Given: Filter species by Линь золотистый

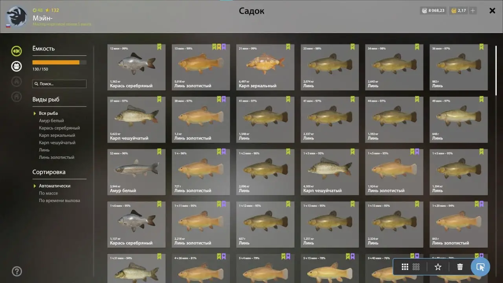Looking at the screenshot, I should pos(57,157).
